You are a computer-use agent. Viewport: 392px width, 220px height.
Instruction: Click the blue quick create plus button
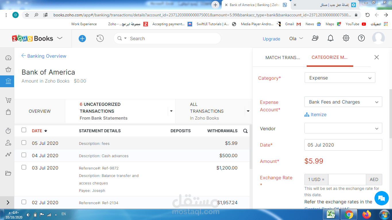[x=82, y=38]
